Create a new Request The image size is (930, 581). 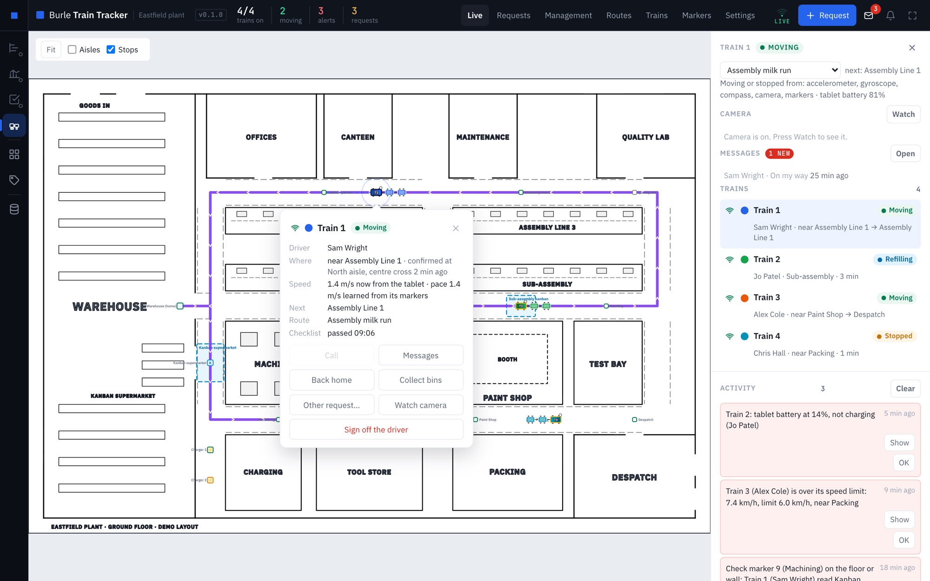(x=827, y=15)
